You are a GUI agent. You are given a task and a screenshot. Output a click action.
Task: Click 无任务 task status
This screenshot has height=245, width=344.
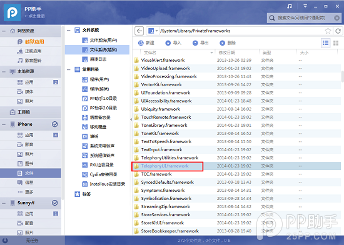(x=32, y=241)
